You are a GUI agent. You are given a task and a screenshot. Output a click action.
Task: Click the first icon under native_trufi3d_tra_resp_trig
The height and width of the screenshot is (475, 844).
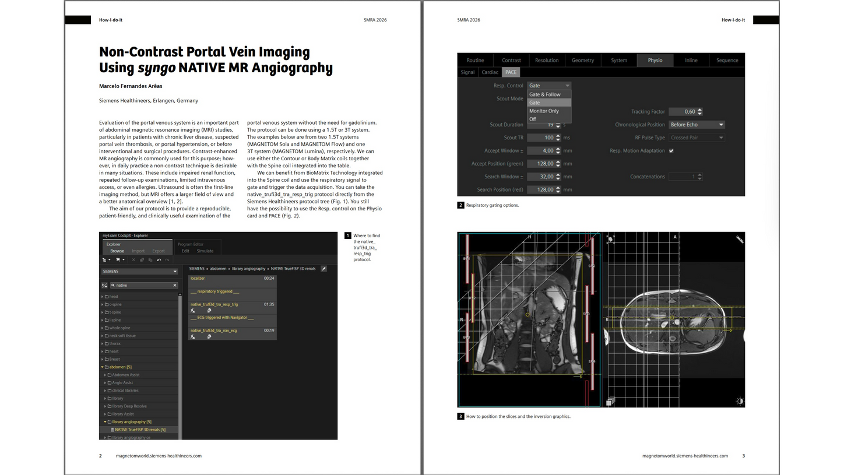pyautogui.click(x=193, y=311)
